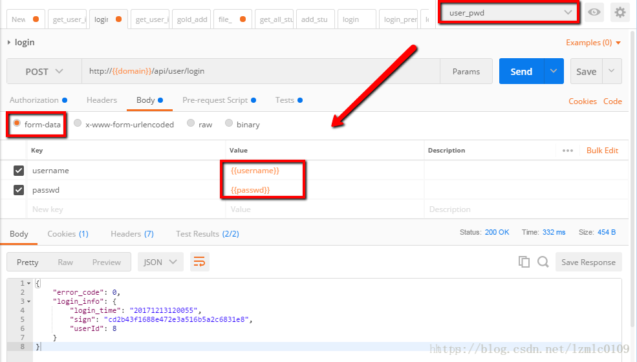Viewport: 637px width, 362px height.
Task: Select the x-www-form-urlencoded radio button
Action: click(78, 123)
